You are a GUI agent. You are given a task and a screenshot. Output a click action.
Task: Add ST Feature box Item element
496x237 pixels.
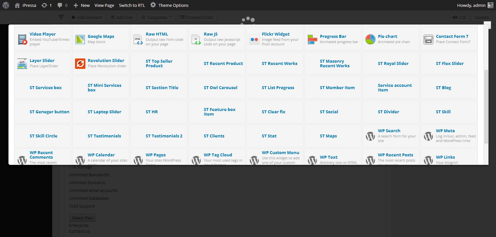pos(217,112)
